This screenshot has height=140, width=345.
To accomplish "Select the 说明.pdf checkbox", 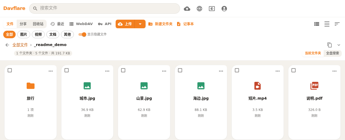I will (294, 70).
